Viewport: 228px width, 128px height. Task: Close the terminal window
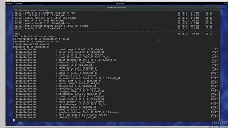pyautogui.click(x=218, y=7)
